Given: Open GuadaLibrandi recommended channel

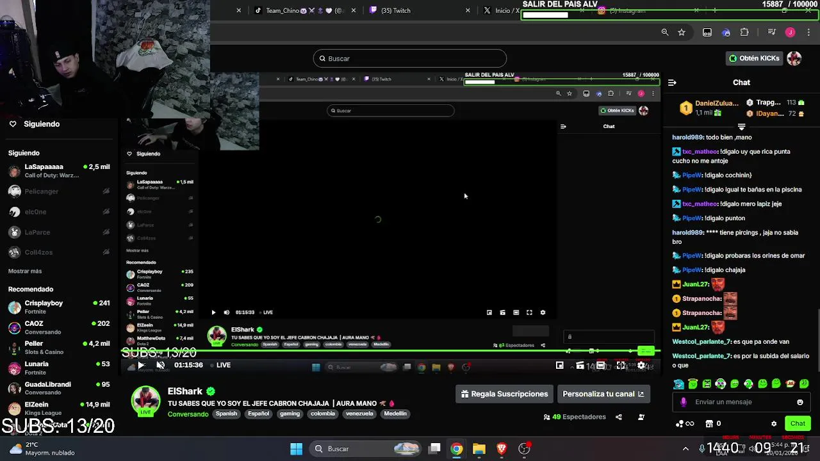Looking at the screenshot, I should (59, 389).
